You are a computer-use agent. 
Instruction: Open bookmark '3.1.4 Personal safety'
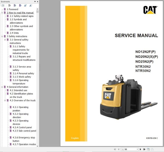pyautogui.click(x=23, y=74)
